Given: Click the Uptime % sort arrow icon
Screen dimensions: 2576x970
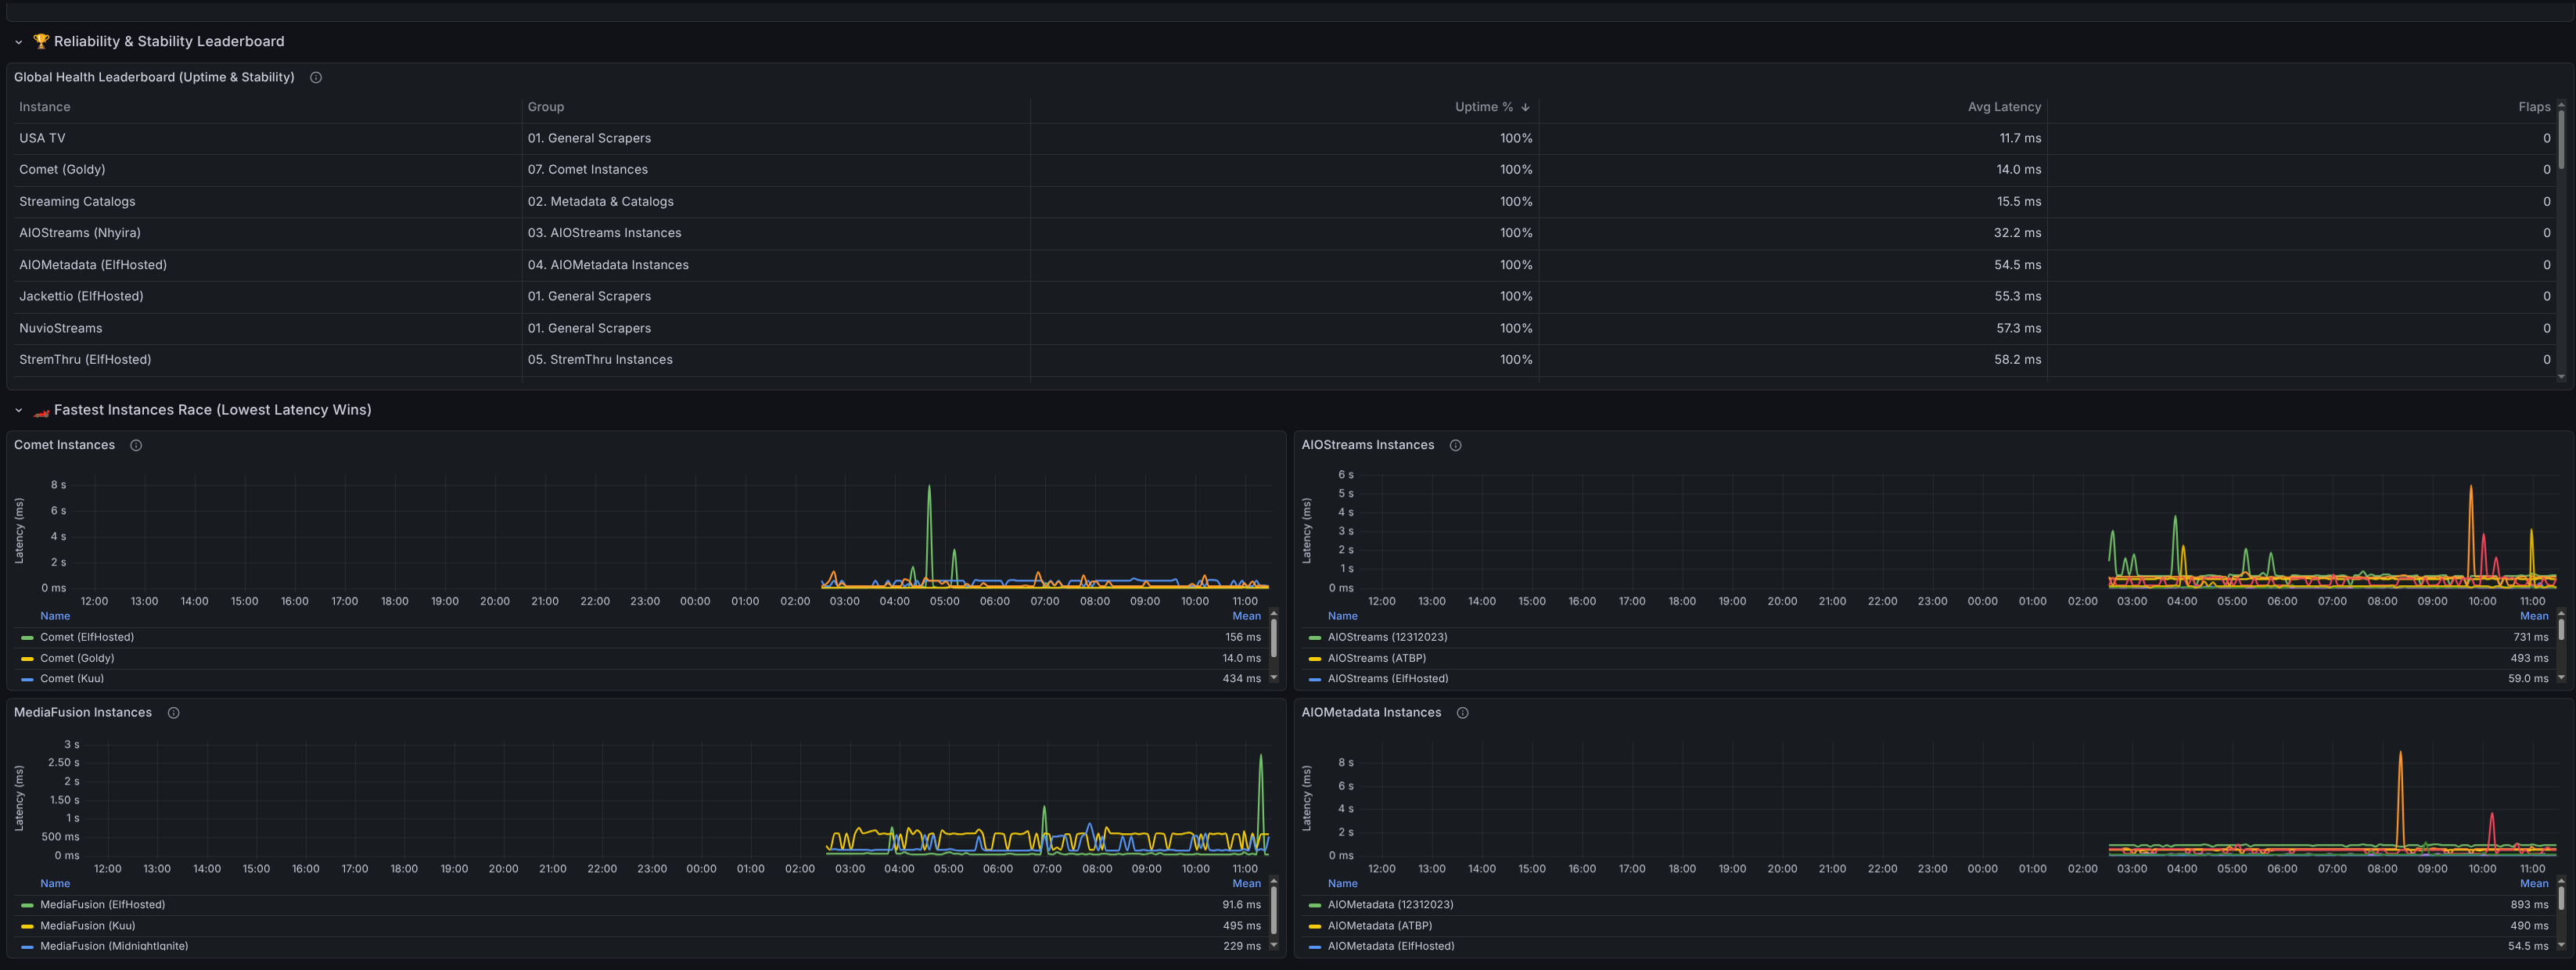Looking at the screenshot, I should 1525,107.
